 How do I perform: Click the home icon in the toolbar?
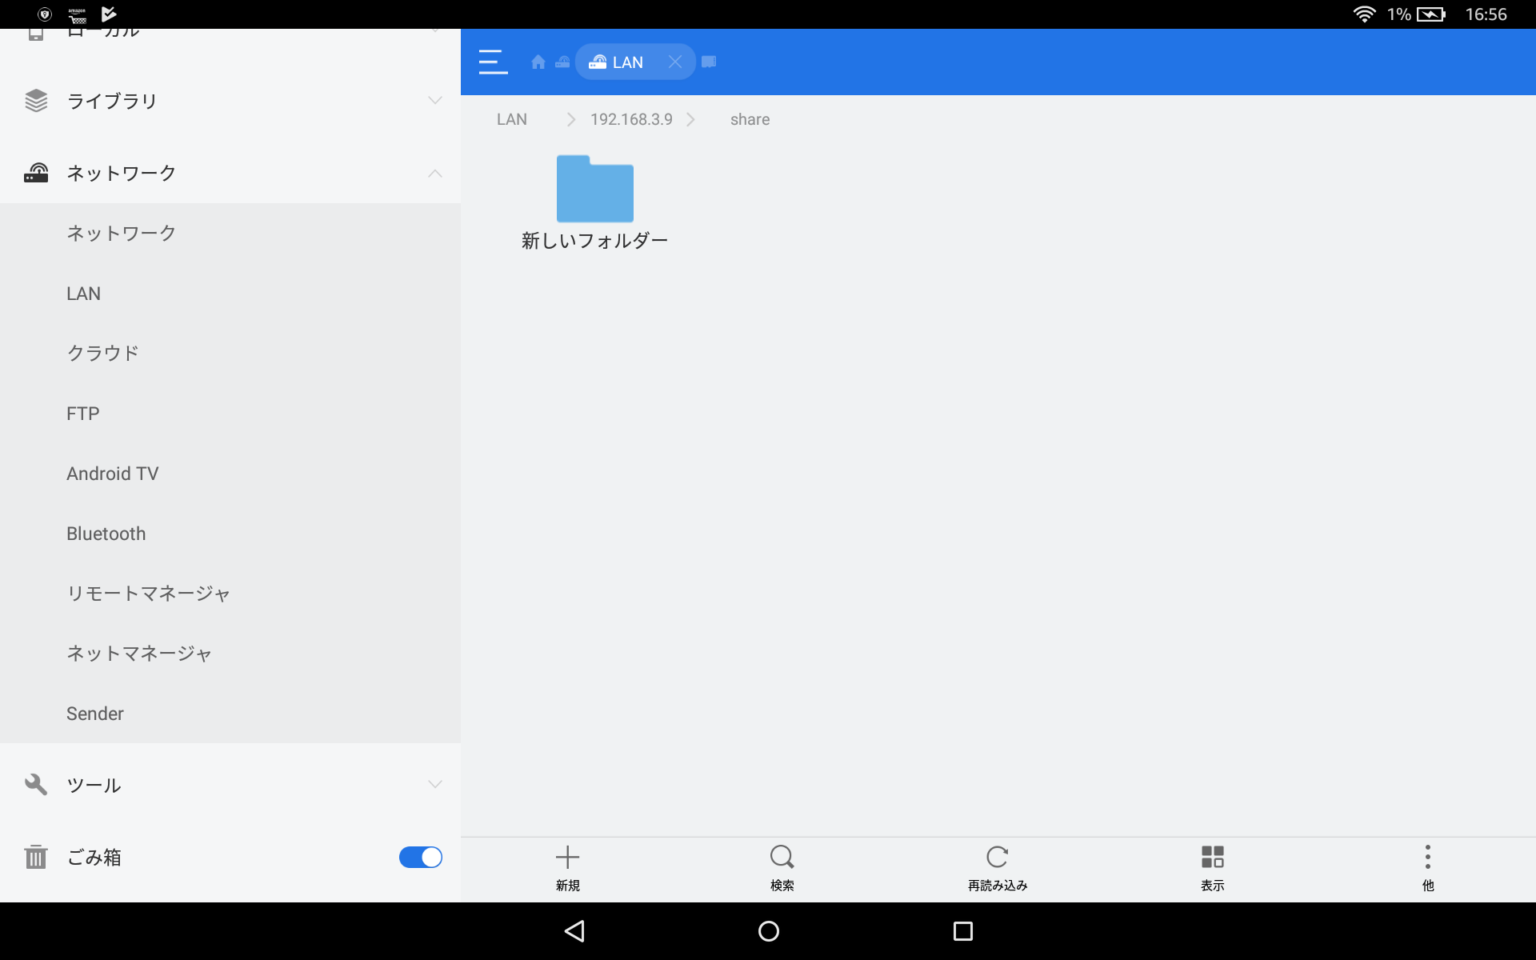point(538,62)
